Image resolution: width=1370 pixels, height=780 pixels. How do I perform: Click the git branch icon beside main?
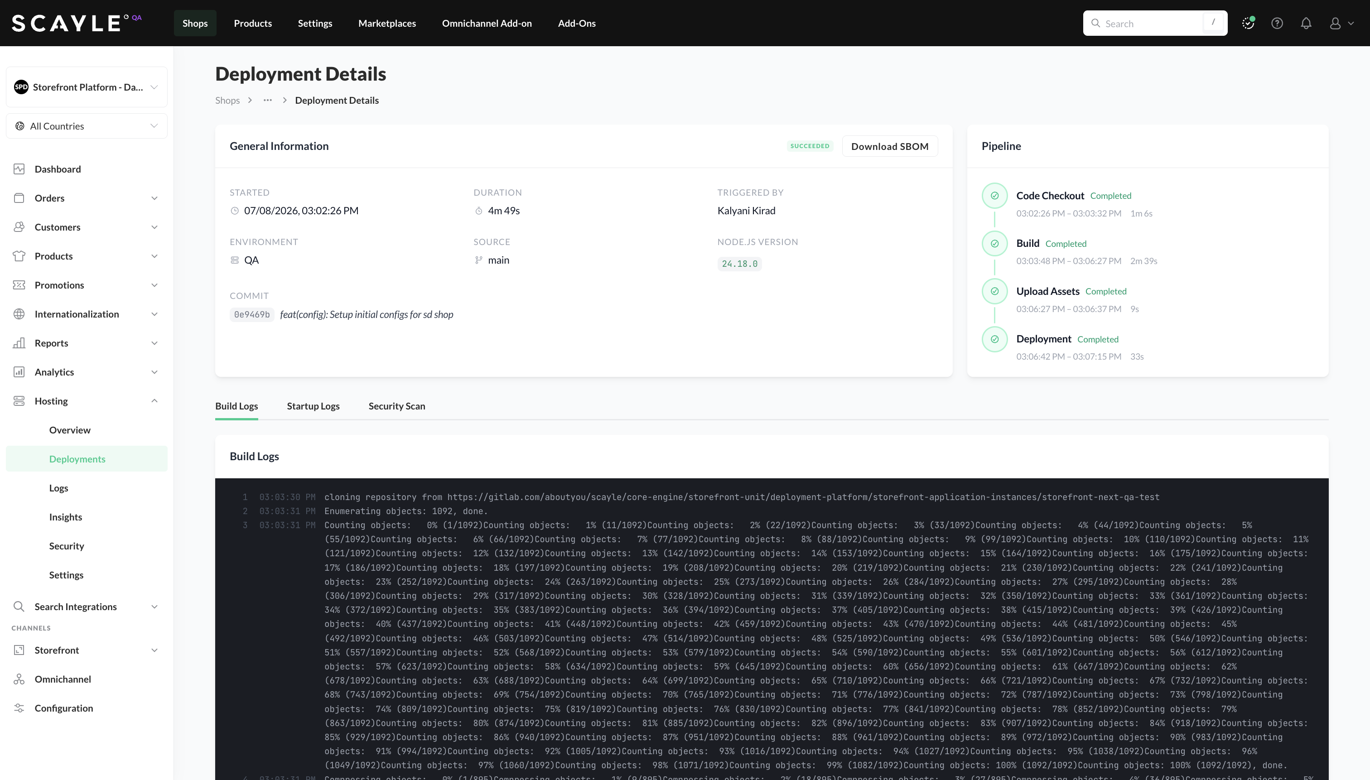pyautogui.click(x=478, y=260)
